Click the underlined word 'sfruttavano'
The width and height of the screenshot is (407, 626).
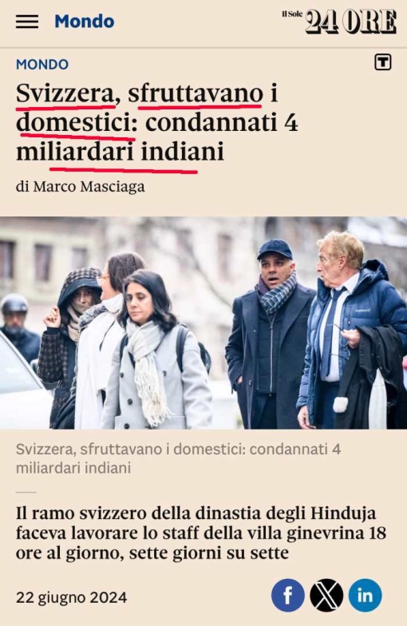(x=196, y=93)
